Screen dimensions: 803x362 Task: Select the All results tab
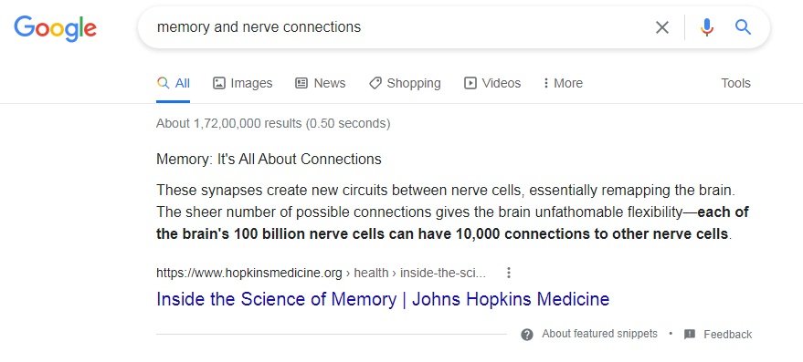(x=173, y=83)
